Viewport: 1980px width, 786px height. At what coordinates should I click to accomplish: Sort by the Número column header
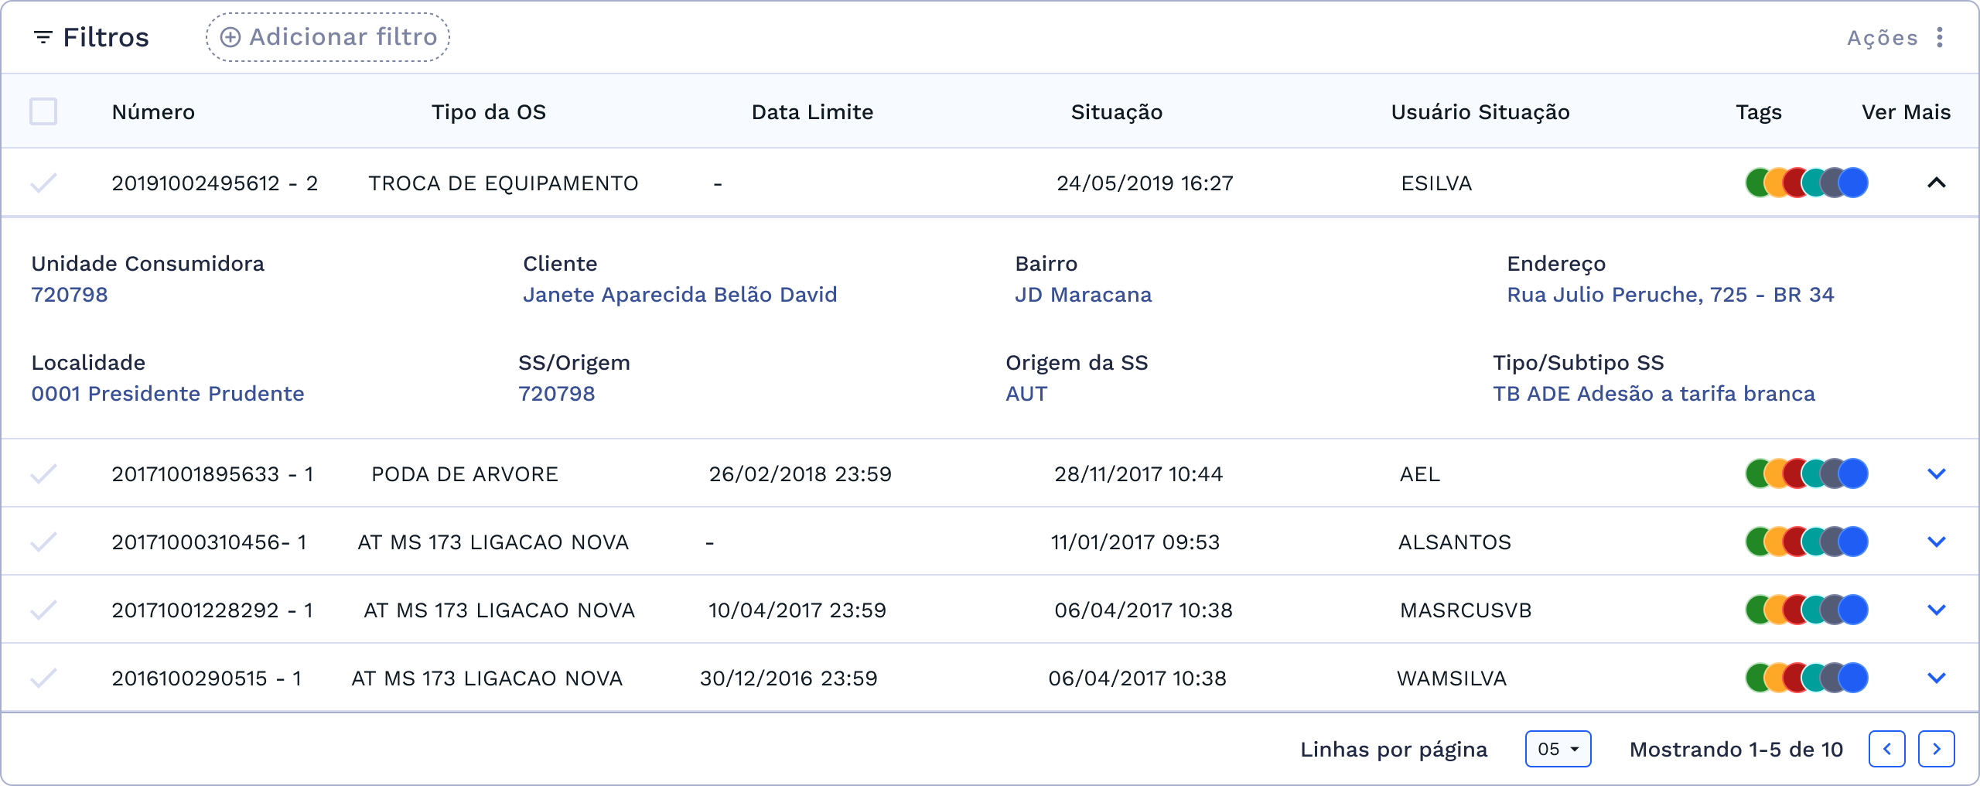tap(153, 111)
